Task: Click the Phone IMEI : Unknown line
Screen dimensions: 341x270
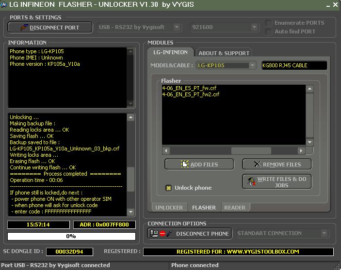Action: point(36,58)
